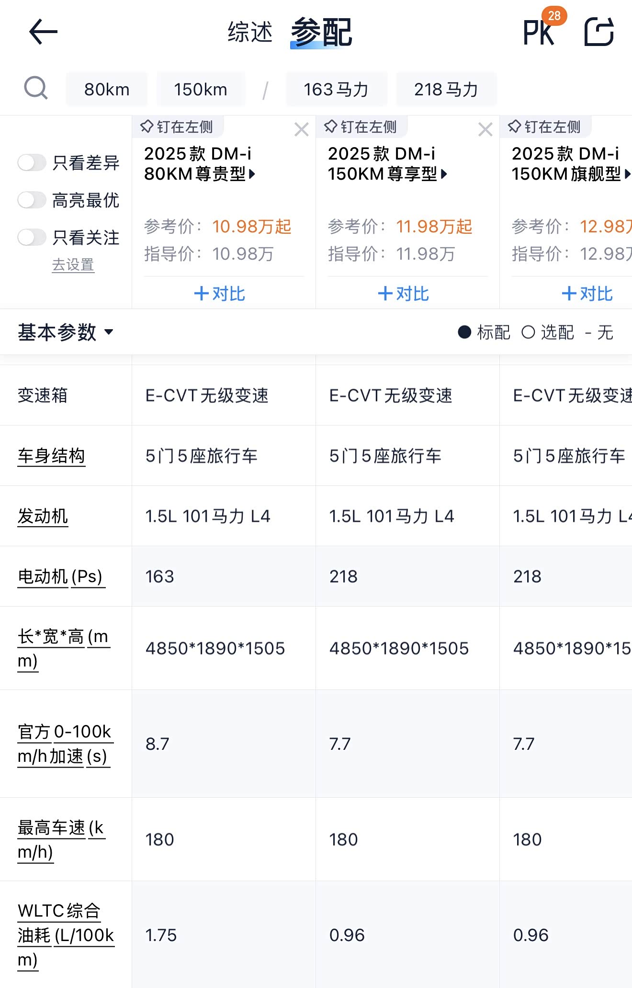
Task: Filter by 163马力 chip
Action: (x=336, y=90)
